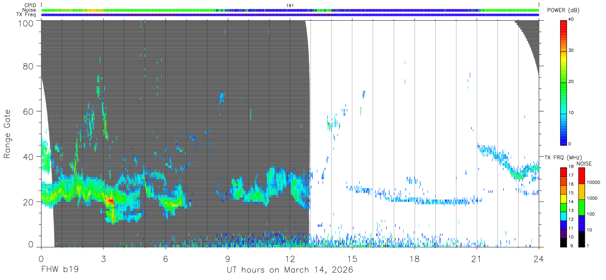The image size is (606, 280).
Task: Click the CPID label at top left
Action: tap(30, 5)
